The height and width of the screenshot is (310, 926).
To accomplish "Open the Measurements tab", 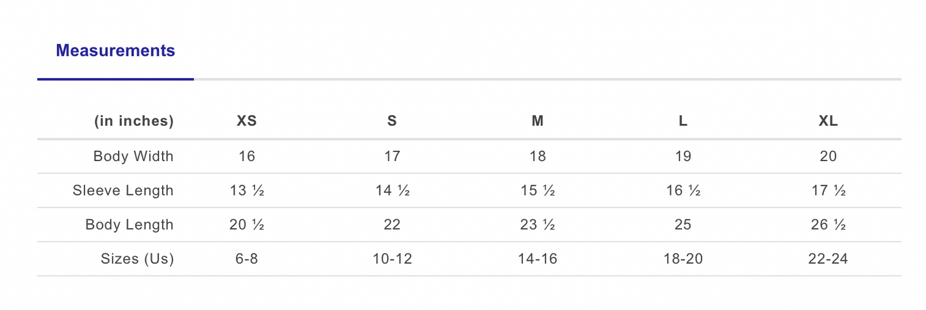I will [x=115, y=50].
